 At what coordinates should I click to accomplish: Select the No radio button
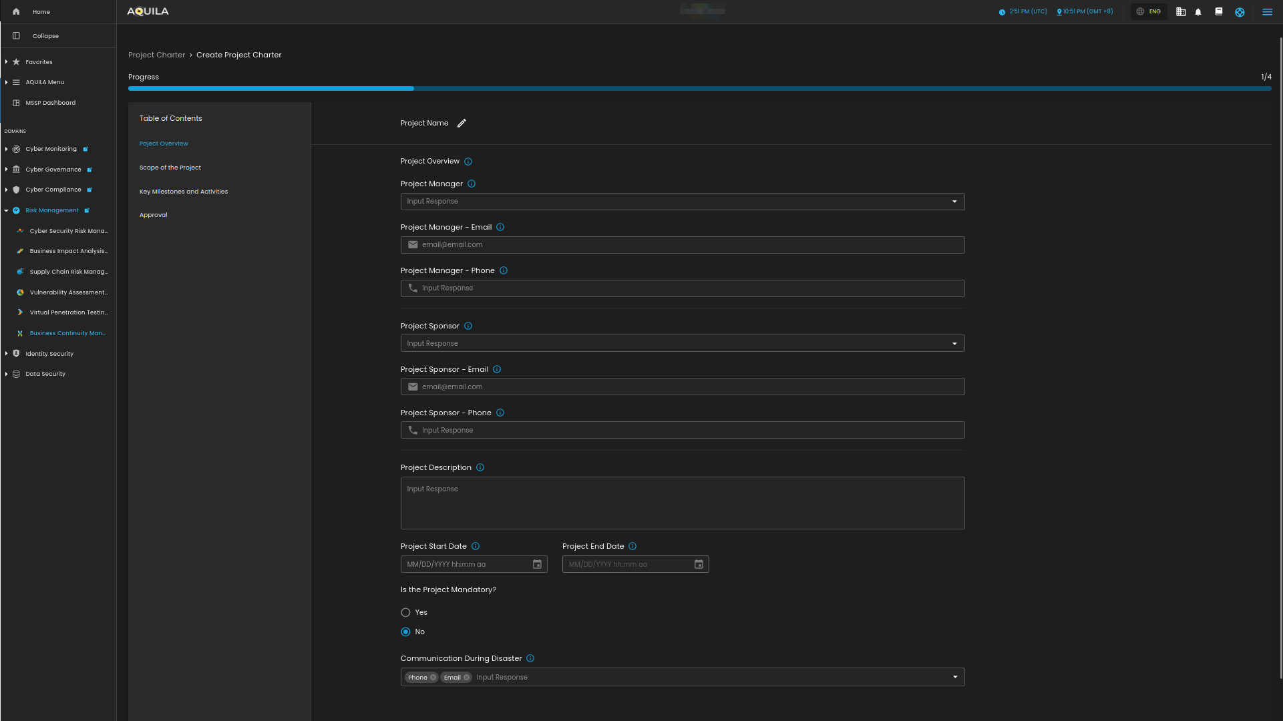pyautogui.click(x=405, y=632)
